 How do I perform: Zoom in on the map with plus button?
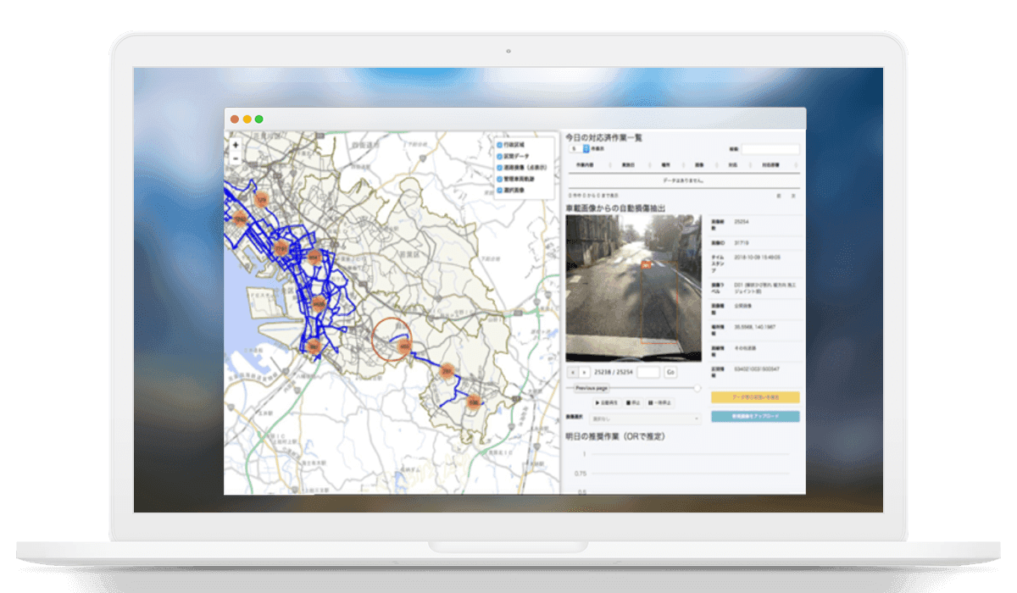click(235, 145)
